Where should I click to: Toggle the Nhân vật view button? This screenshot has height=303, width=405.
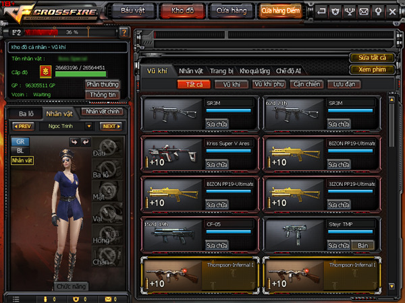(22, 160)
